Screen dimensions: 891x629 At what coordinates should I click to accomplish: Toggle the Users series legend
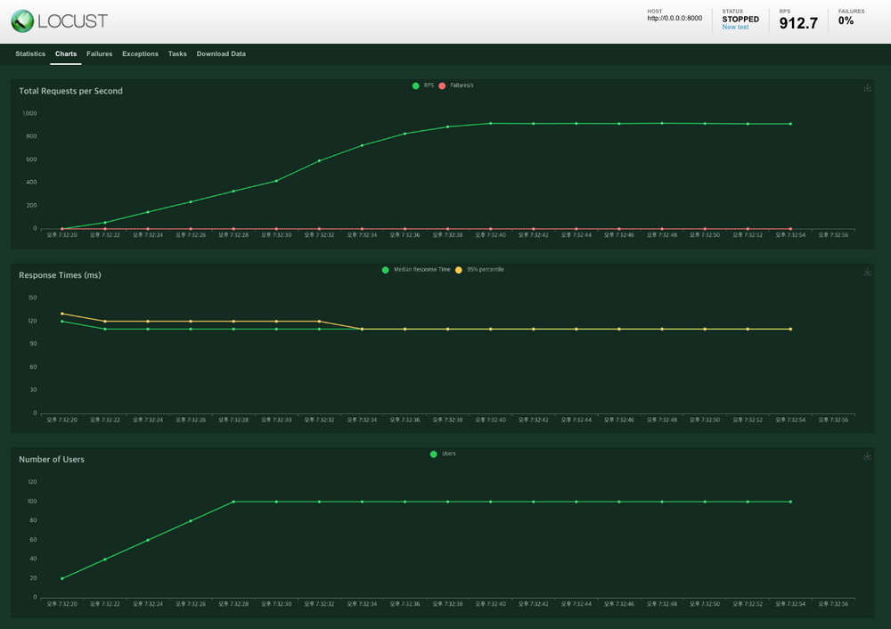click(x=443, y=454)
